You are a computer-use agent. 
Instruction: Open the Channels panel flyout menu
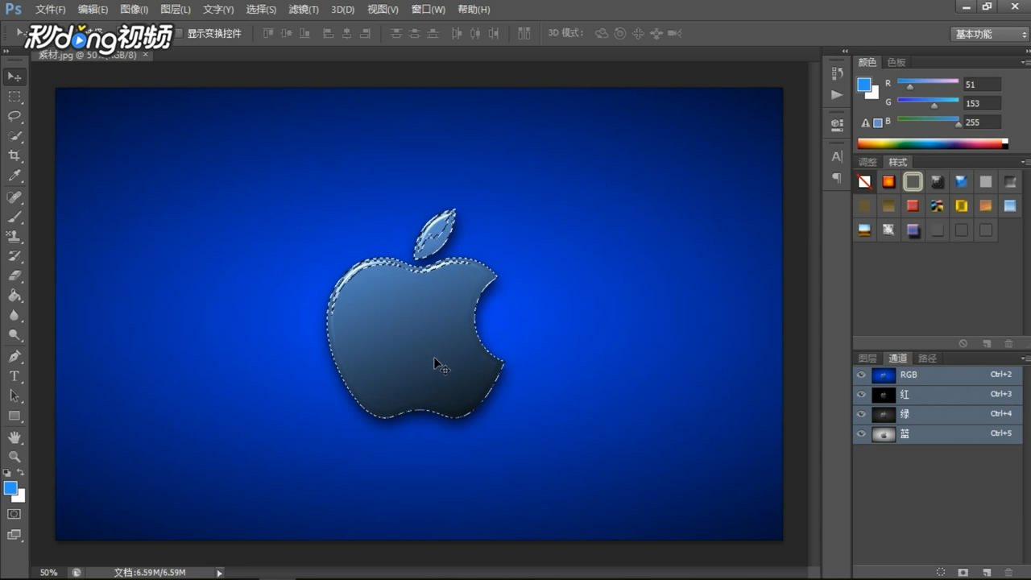click(x=1025, y=358)
